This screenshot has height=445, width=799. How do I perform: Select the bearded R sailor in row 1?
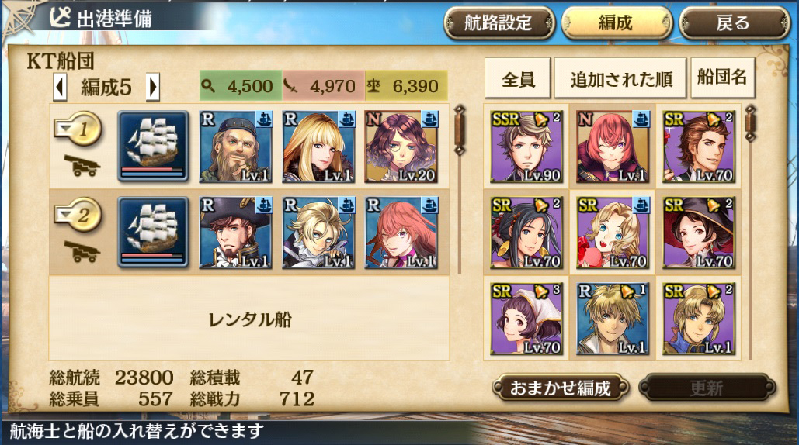click(x=236, y=147)
